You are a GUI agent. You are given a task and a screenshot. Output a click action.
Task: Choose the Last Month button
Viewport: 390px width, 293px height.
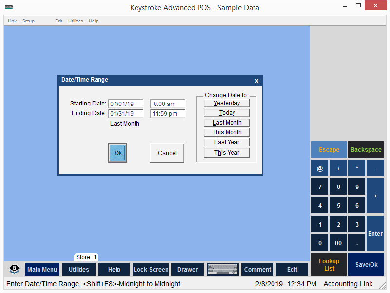click(227, 123)
